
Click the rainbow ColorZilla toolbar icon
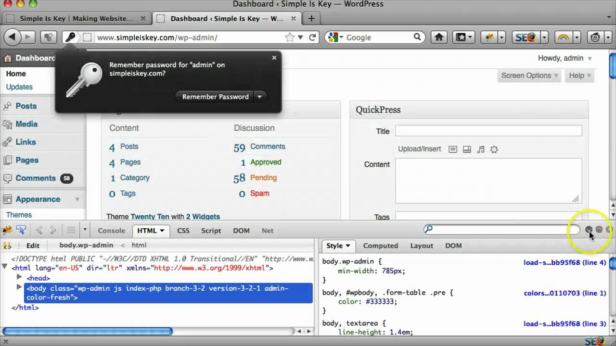click(x=563, y=37)
